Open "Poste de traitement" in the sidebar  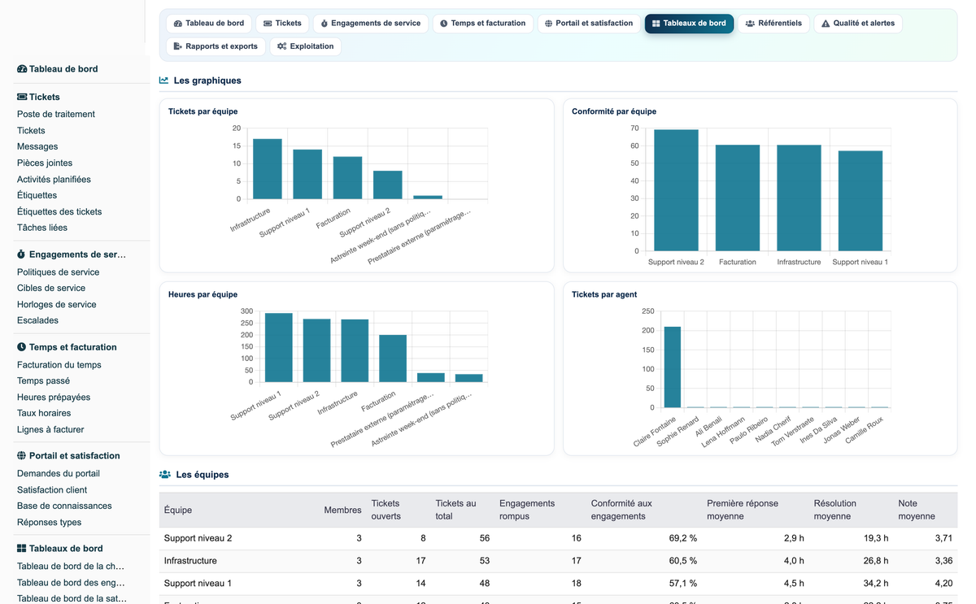[56, 115]
